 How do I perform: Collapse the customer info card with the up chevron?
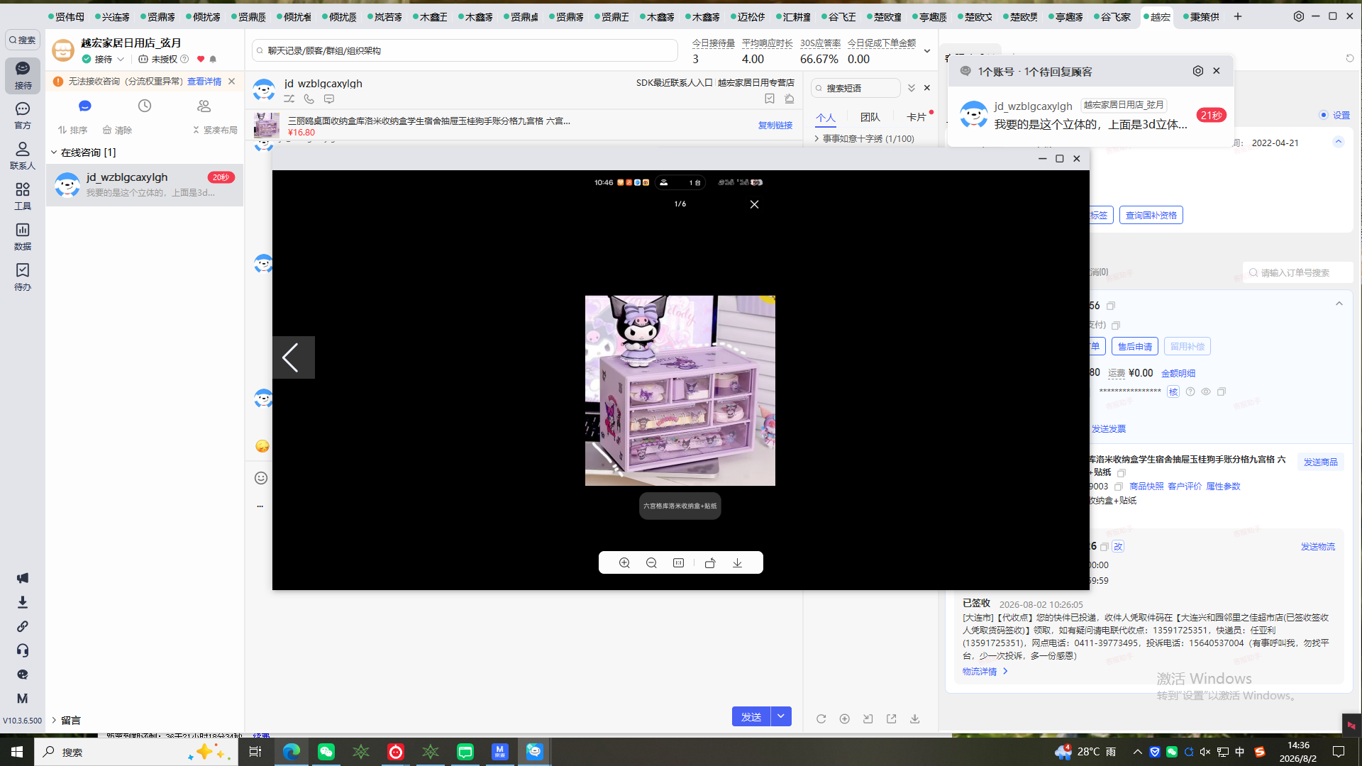(1339, 142)
